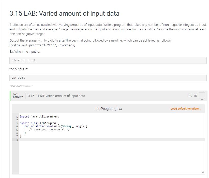Click the sample output box '20 9.50'

coord(108,78)
